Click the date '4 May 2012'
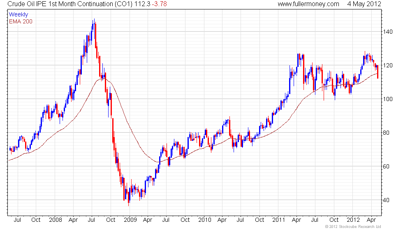This screenshot has width=403, height=230. [364, 4]
